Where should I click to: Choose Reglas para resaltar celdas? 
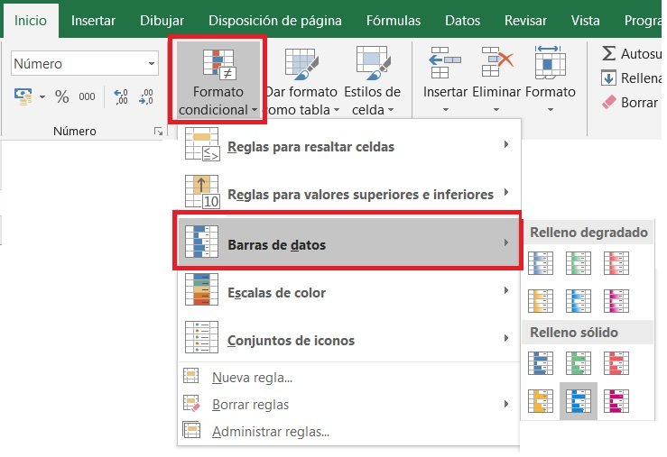(348, 145)
